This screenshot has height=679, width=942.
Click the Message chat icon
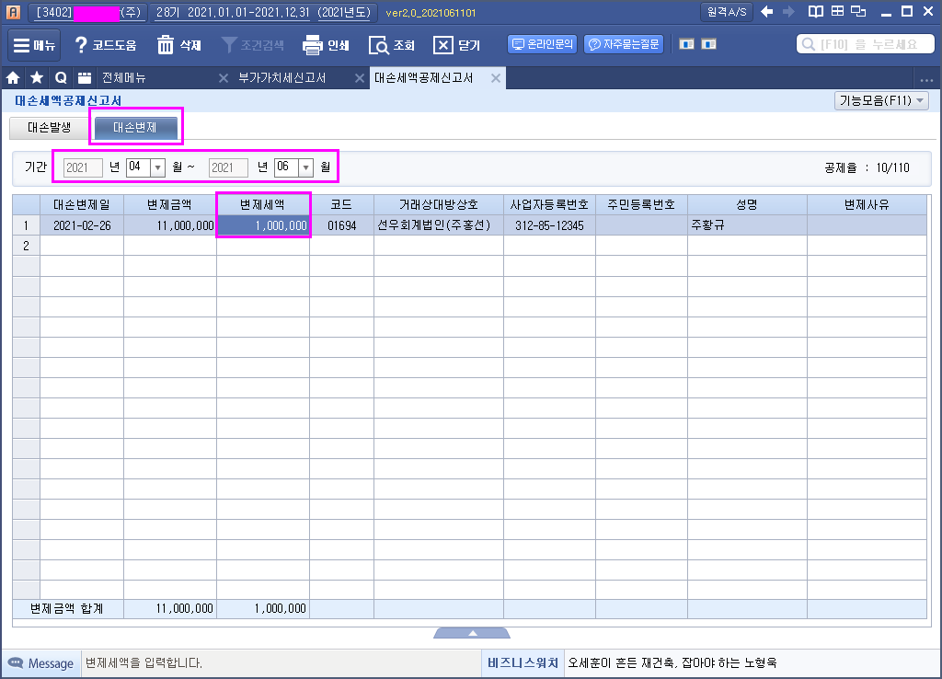(16, 662)
